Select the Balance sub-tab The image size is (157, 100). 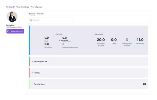pos(32,14)
